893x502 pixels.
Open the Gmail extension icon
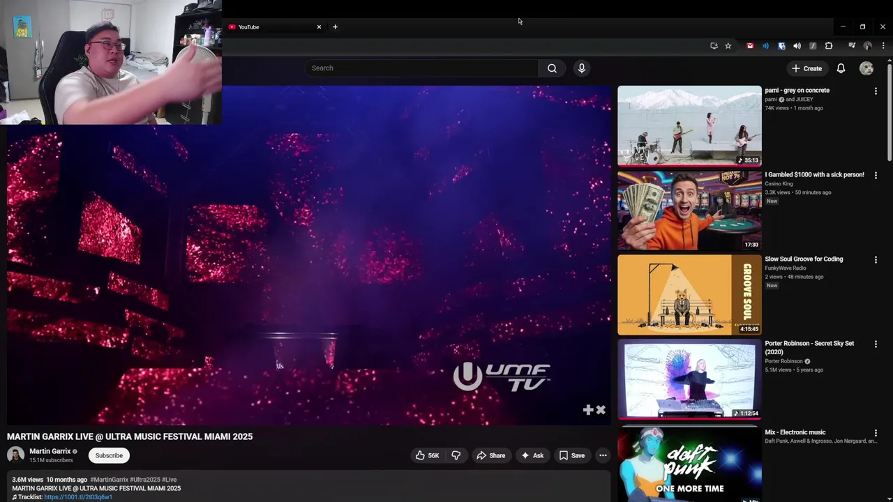[750, 46]
